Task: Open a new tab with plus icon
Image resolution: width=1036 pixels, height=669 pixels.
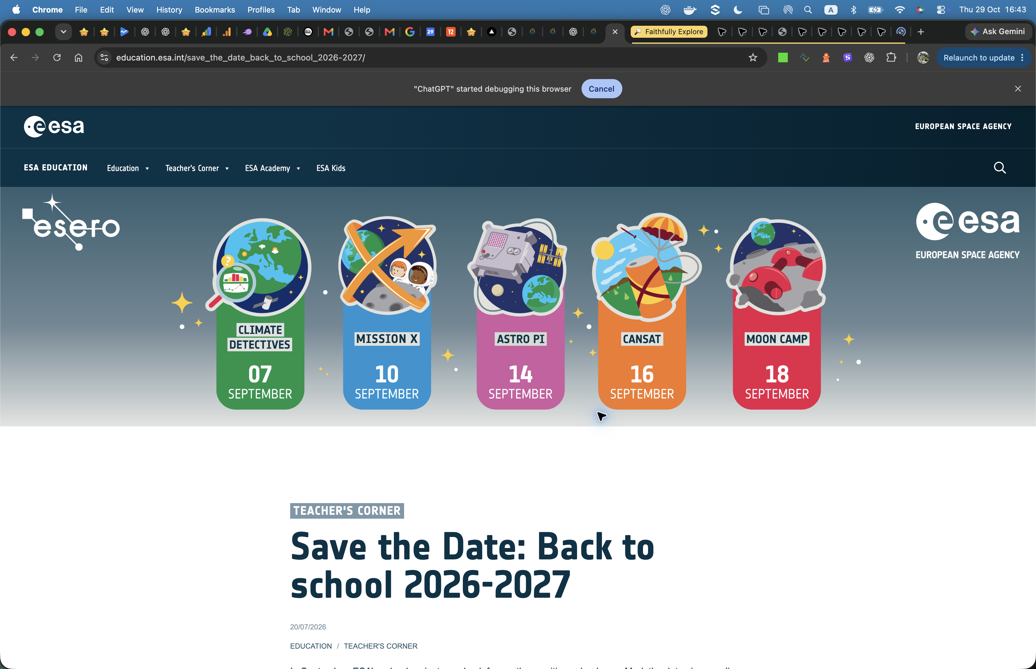Action: click(920, 32)
